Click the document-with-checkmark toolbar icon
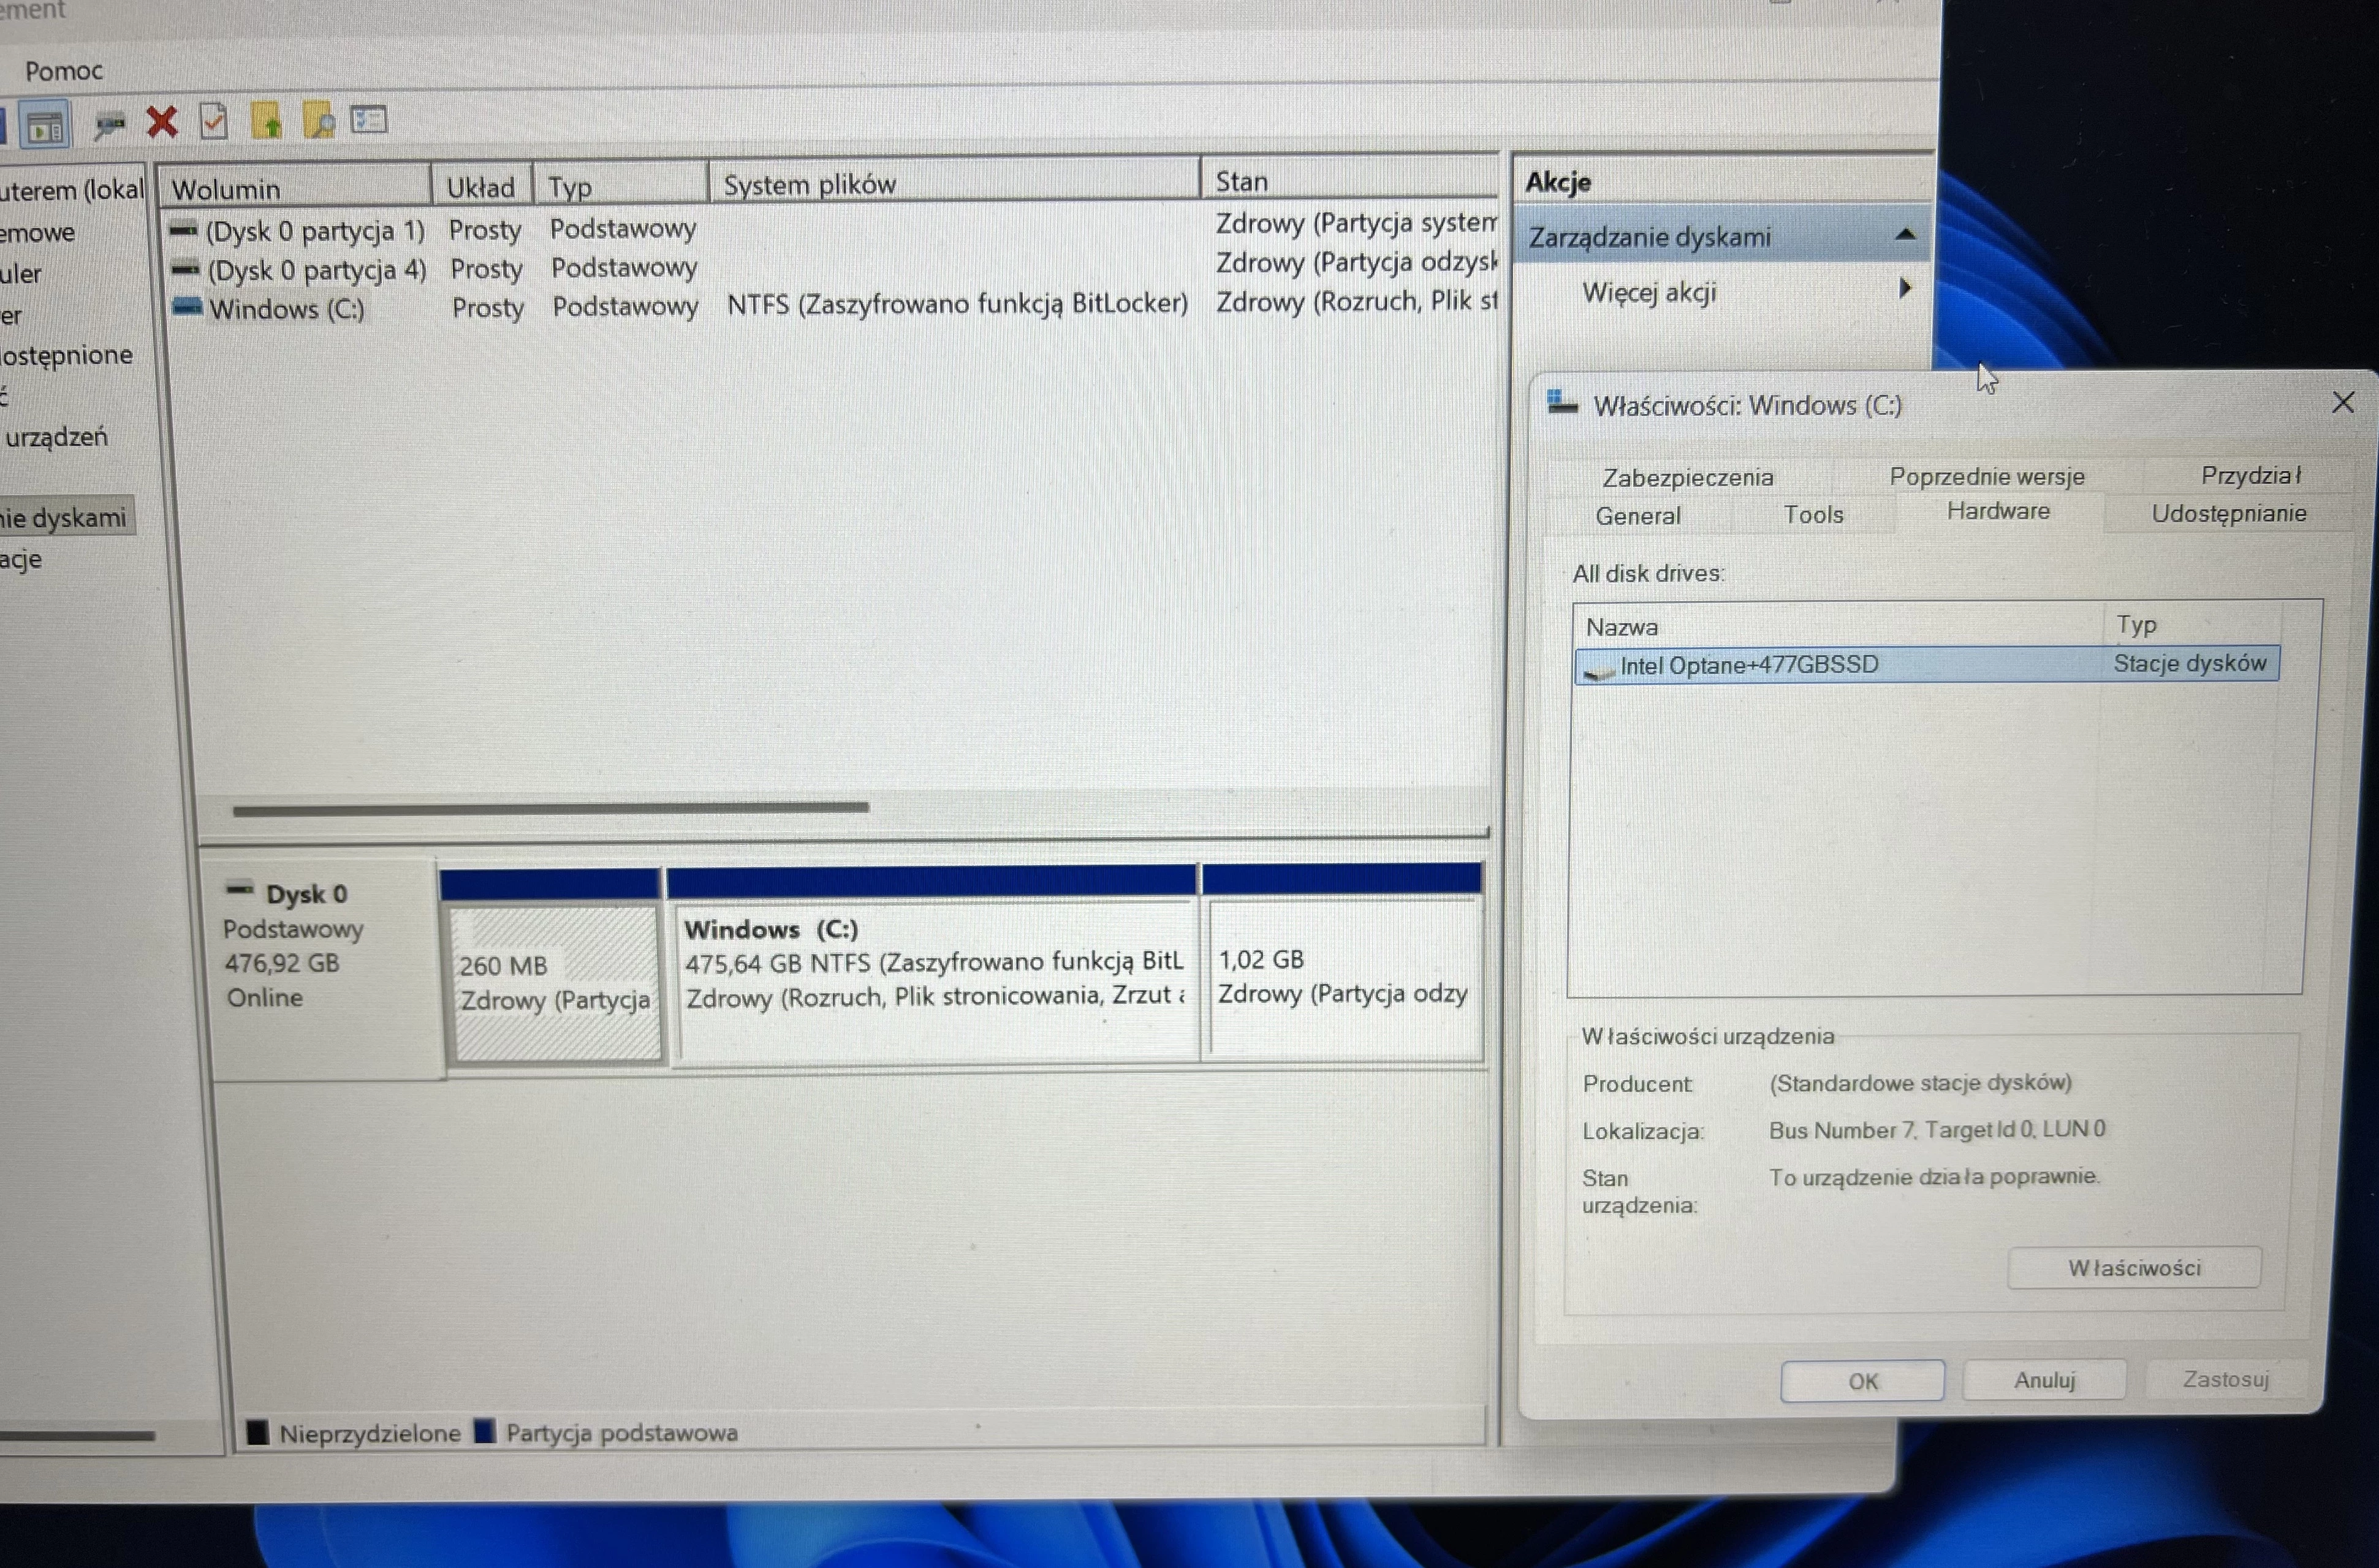 click(212, 121)
